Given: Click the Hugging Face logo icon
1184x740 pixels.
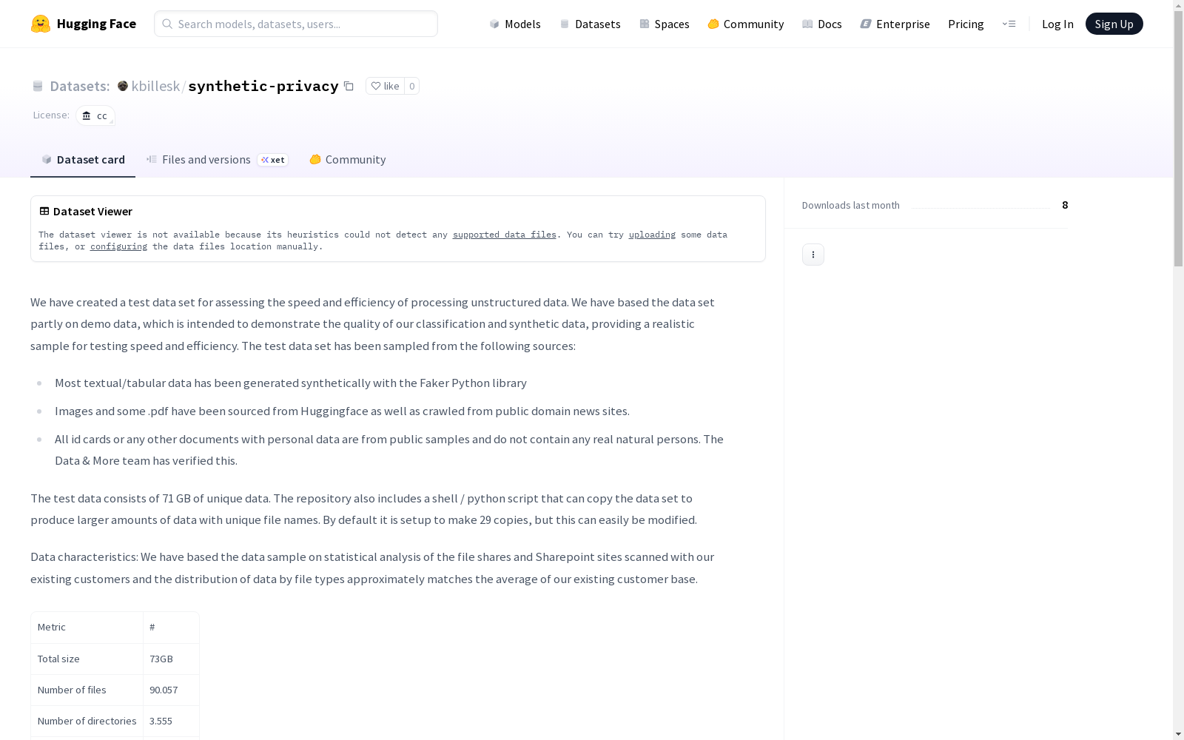Looking at the screenshot, I should (41, 24).
